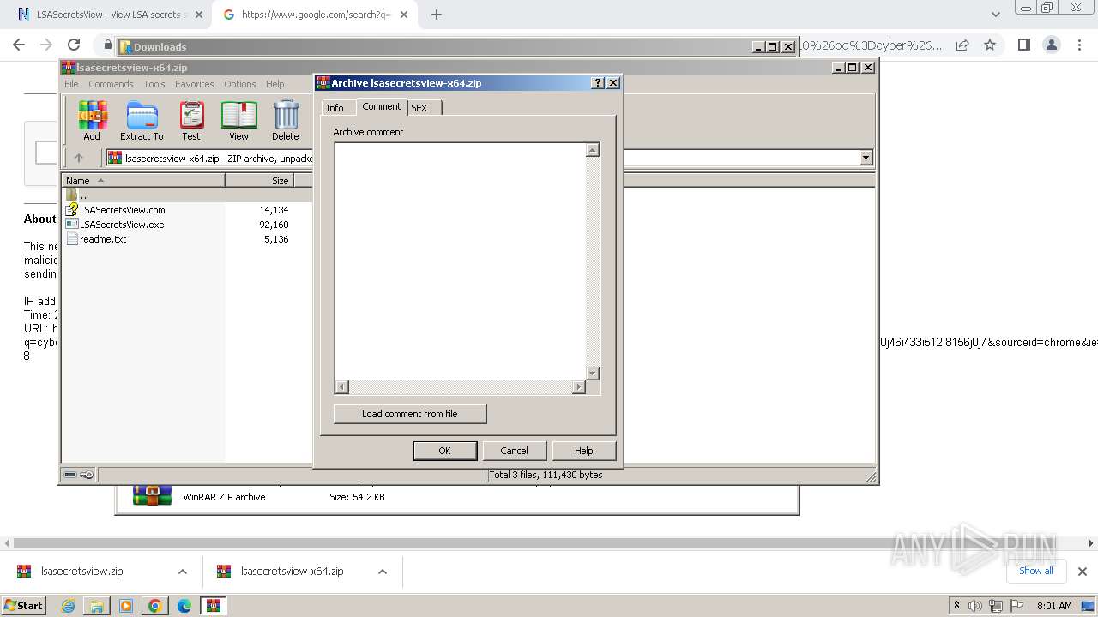Image resolution: width=1098 pixels, height=617 pixels.
Task: Click Cancel in archive dialog
Action: coord(514,451)
